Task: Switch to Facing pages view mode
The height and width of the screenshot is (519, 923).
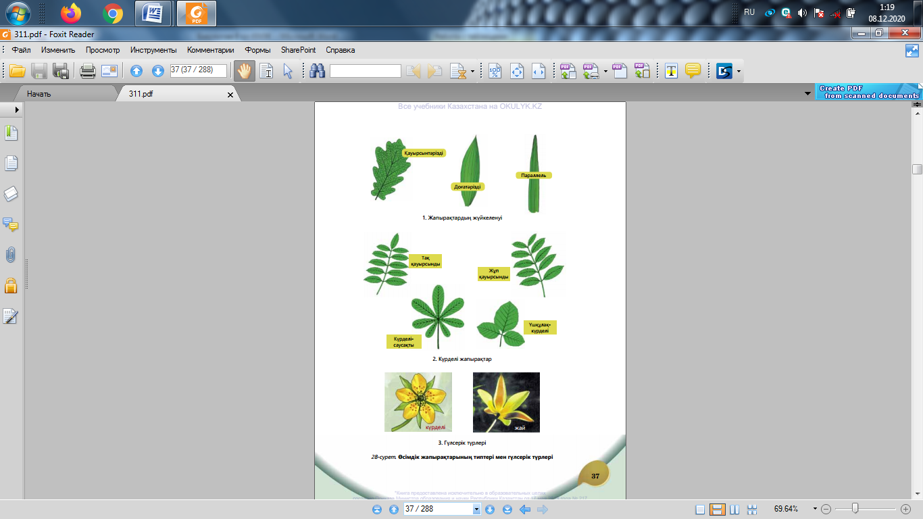Action: [734, 510]
